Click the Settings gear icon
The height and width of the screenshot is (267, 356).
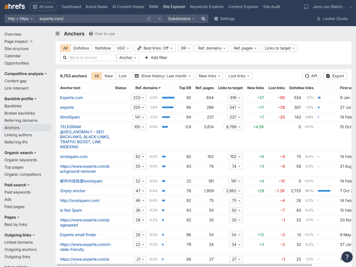pos(216,19)
